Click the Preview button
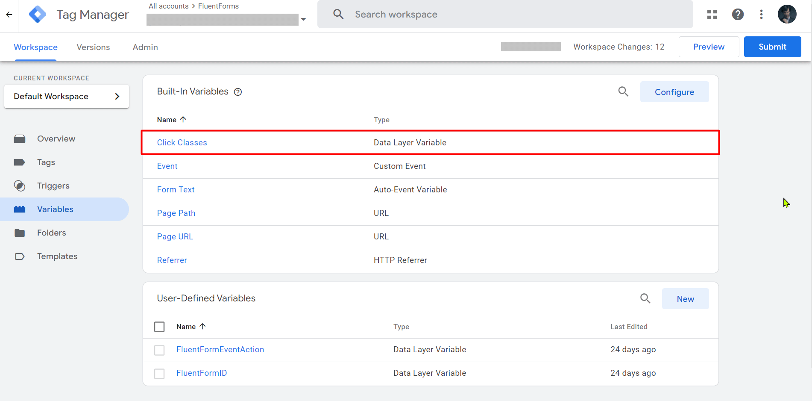This screenshot has width=812, height=401. (709, 47)
